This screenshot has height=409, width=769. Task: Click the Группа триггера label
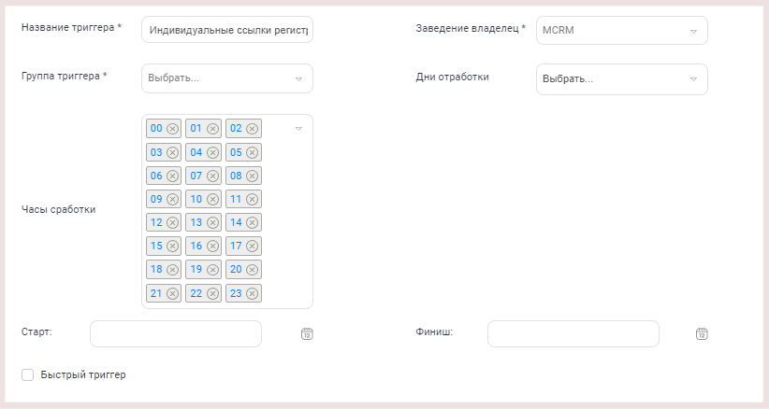(x=65, y=76)
